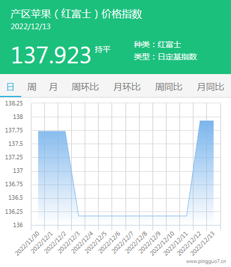The width and height of the screenshot is (231, 267).
Task: Click the 2022/12/13 header date
Action: pyautogui.click(x=31, y=26)
